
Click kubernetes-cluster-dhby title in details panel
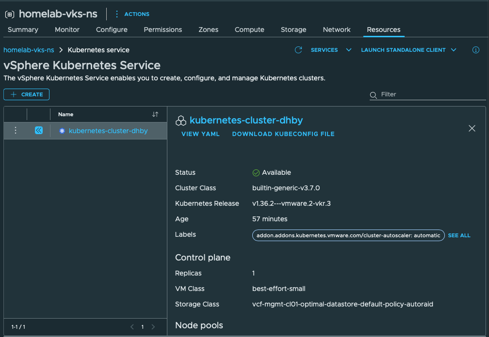point(246,120)
